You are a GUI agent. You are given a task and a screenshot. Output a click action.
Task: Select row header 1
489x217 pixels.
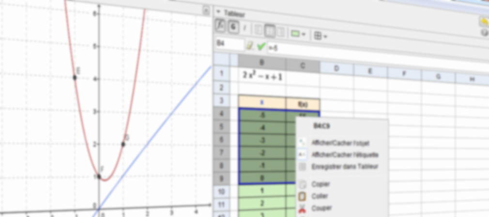coord(221,74)
